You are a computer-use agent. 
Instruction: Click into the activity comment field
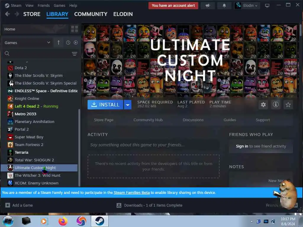(154, 145)
